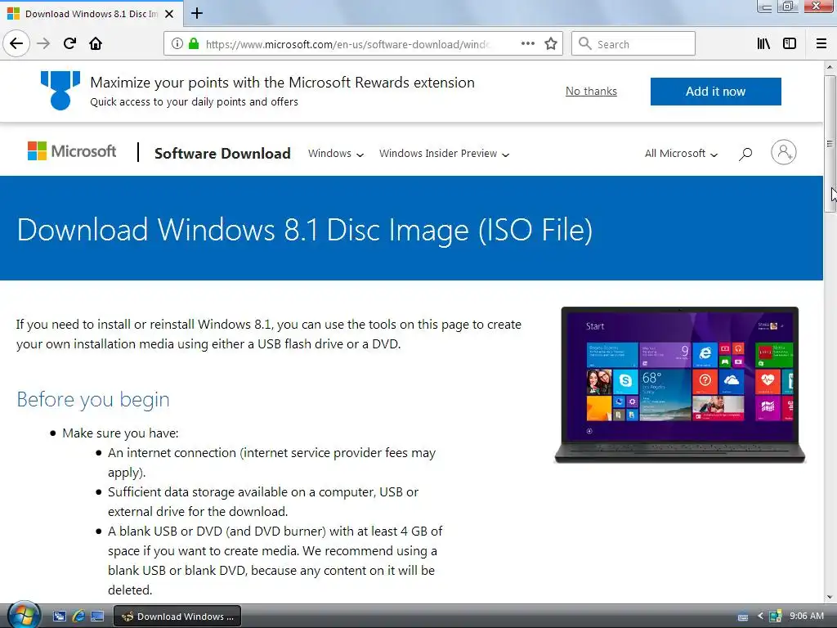Click the 9:06 AM clock
This screenshot has height=628, width=837.
click(807, 616)
